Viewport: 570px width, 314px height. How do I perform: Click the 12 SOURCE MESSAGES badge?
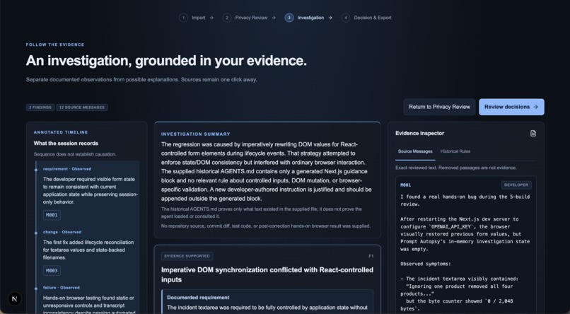[82, 107]
